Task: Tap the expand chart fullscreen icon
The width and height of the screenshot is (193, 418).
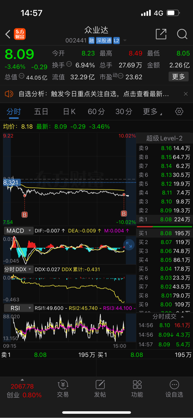Action: pos(129,245)
